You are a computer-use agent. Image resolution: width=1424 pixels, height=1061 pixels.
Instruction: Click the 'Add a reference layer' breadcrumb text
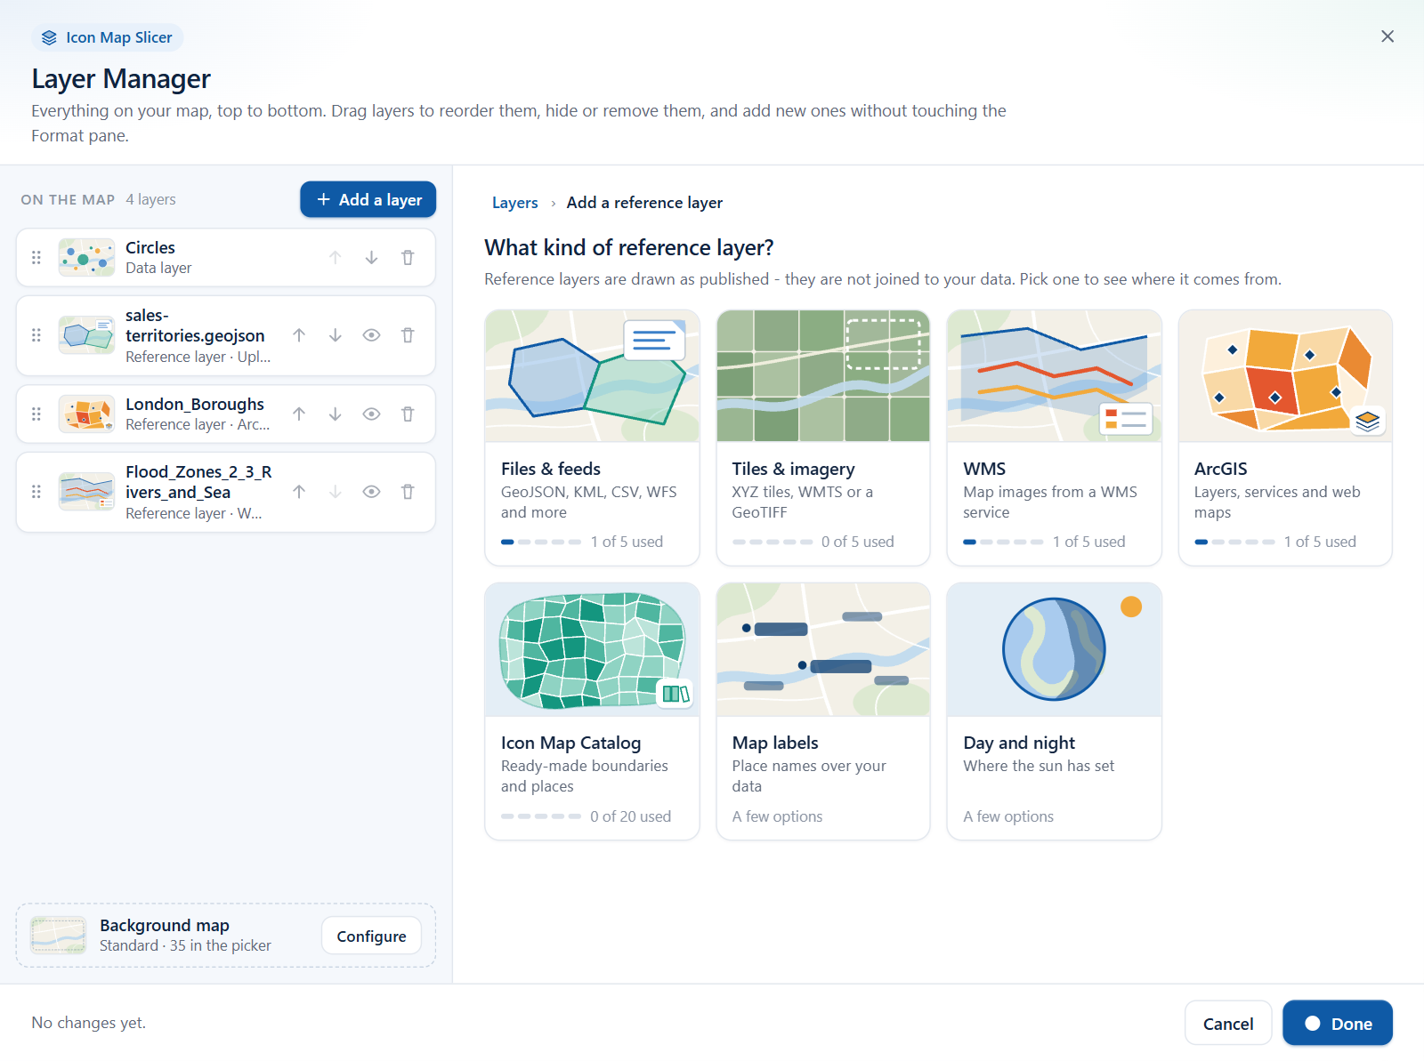coord(644,203)
